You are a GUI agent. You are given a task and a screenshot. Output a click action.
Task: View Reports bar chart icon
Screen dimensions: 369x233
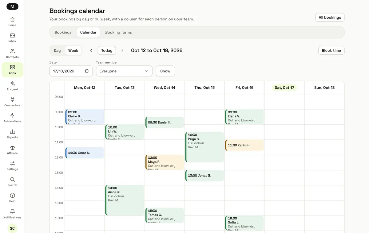tap(12, 131)
